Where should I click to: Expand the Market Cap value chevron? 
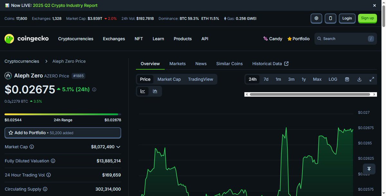(x=118, y=147)
